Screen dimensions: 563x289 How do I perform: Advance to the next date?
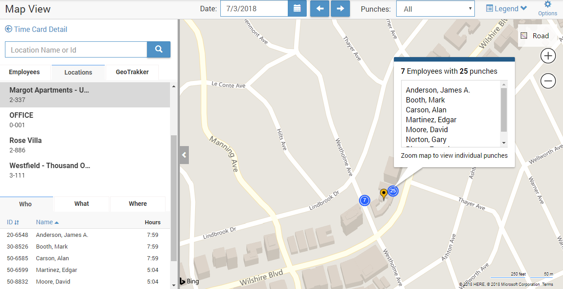click(340, 9)
